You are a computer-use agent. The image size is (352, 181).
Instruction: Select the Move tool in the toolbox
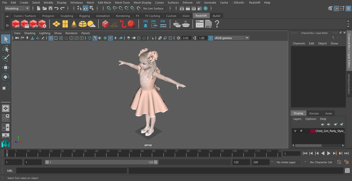pos(5,68)
